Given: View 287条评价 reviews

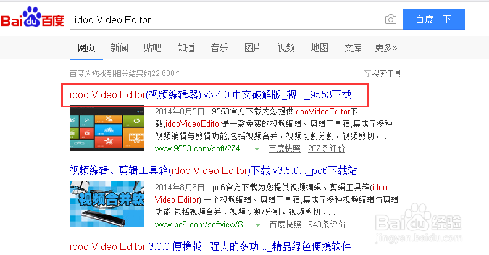Looking at the screenshot, I should [326, 148].
